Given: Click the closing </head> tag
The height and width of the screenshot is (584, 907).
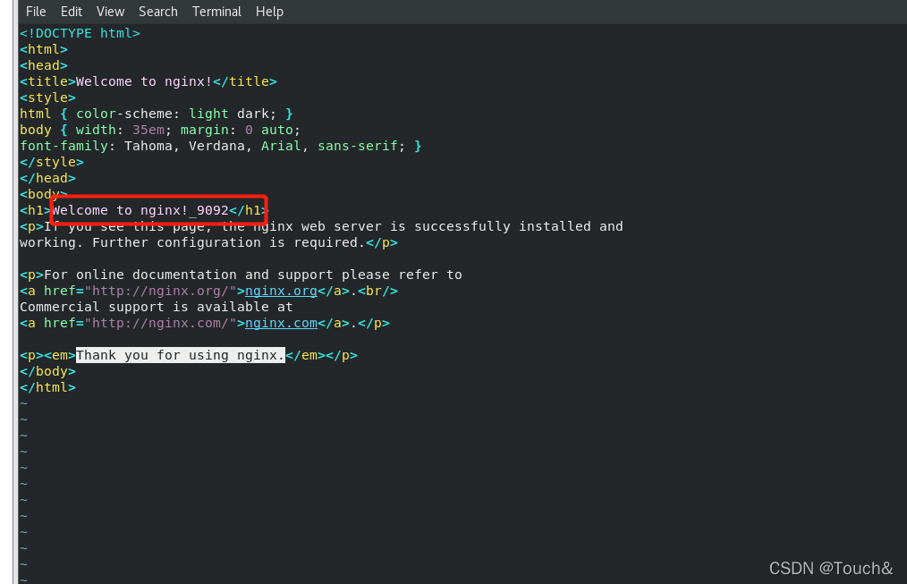Looking at the screenshot, I should [x=47, y=178].
